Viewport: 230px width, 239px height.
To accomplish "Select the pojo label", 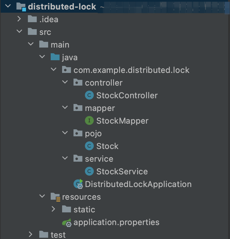I will (93, 134).
